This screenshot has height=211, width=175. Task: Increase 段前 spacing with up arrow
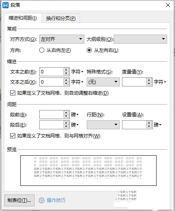tap(66, 113)
